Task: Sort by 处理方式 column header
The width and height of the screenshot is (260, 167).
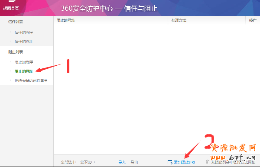Action: click(x=179, y=20)
